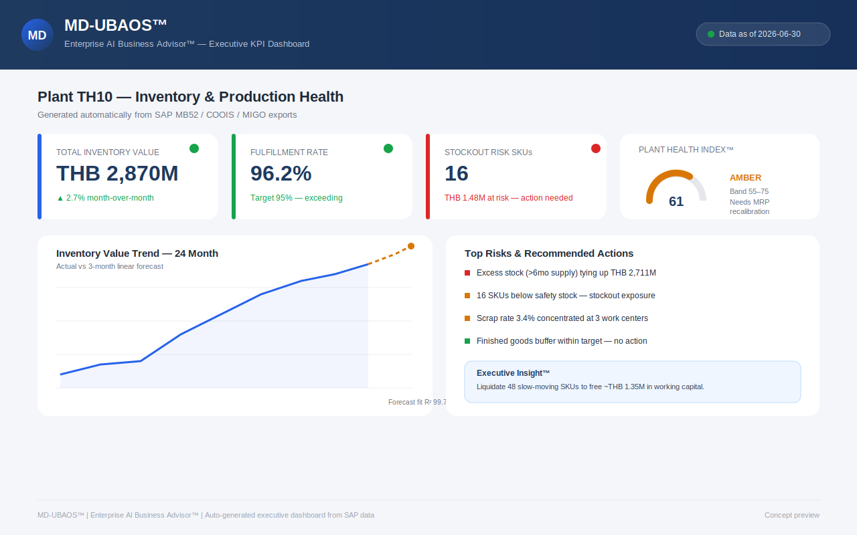Click orange bullet beside Scrap rate 3.4%

(x=467, y=318)
